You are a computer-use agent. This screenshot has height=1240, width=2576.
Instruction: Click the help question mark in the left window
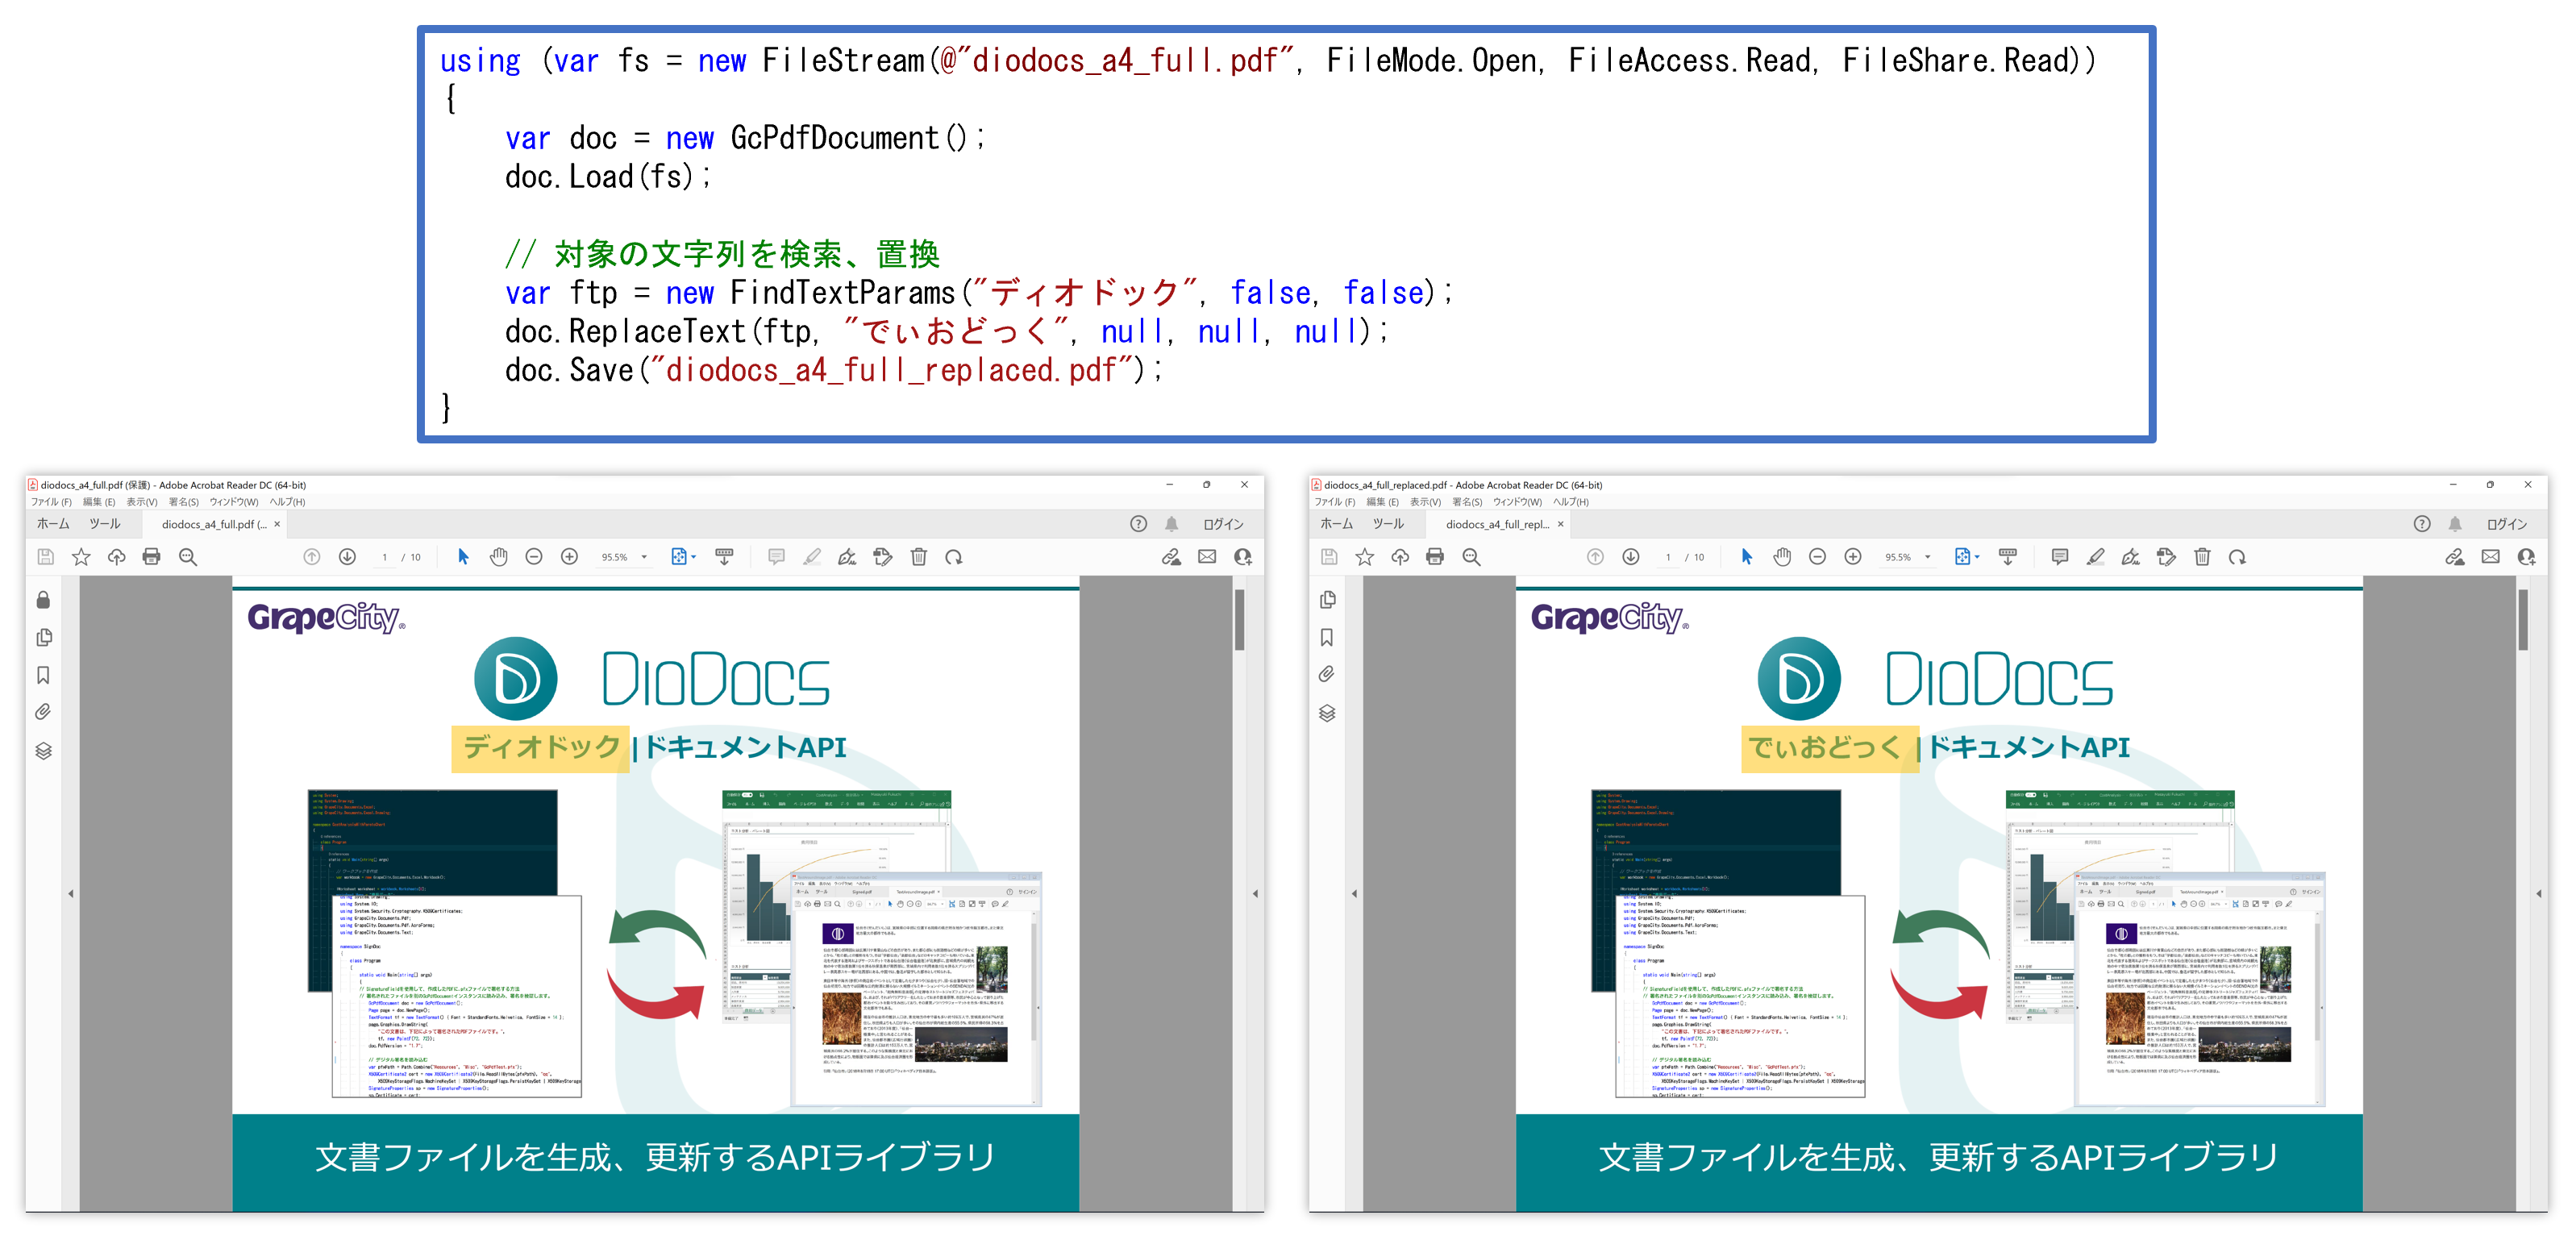point(1138,524)
